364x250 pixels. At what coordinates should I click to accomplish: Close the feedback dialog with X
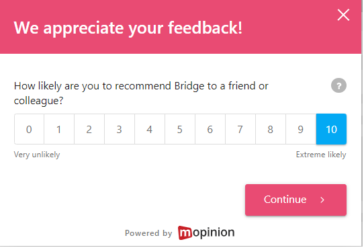[343, 15]
